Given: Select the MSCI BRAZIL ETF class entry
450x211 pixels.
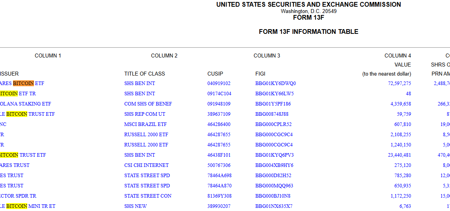Looking at the screenshot, I should [145, 124].
